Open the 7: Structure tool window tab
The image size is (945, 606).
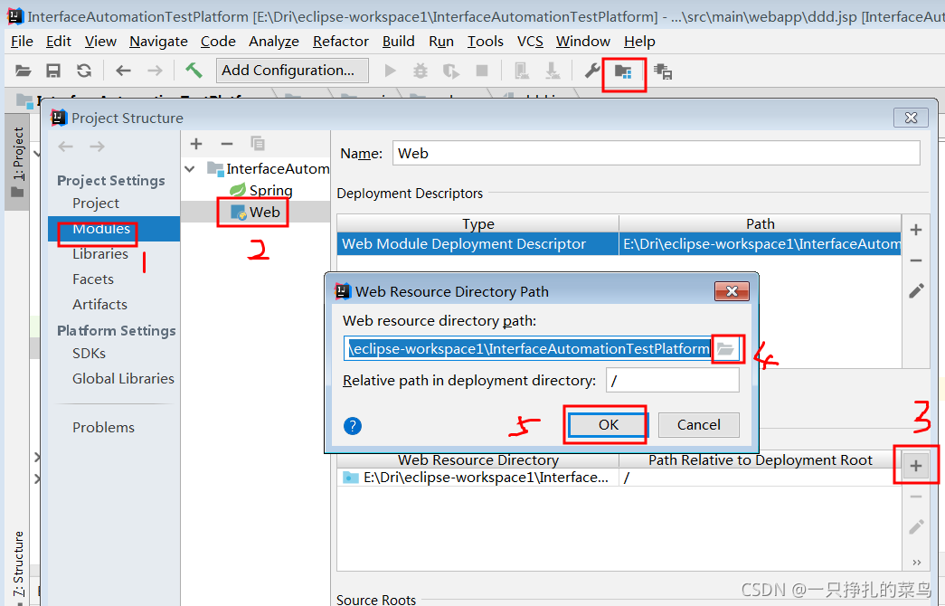(18, 564)
